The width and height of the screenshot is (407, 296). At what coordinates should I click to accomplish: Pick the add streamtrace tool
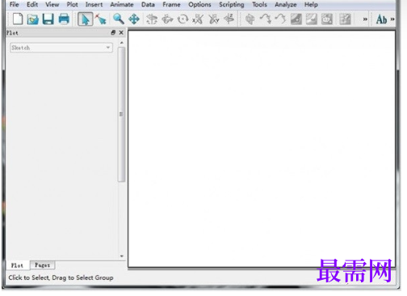coord(266,19)
